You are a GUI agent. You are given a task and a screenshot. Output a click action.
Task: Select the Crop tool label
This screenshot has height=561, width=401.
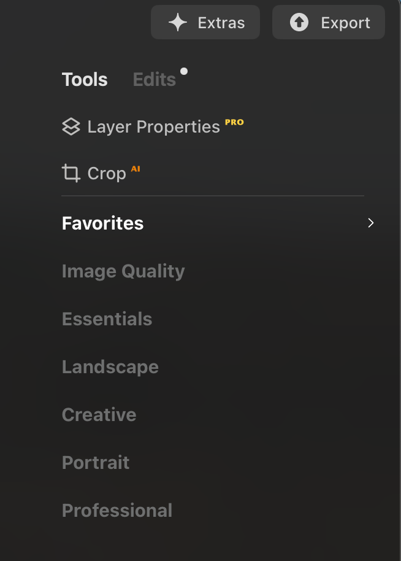click(107, 174)
